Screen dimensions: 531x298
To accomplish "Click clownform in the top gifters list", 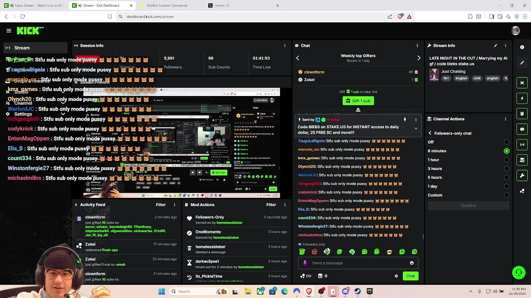I will click(x=314, y=72).
